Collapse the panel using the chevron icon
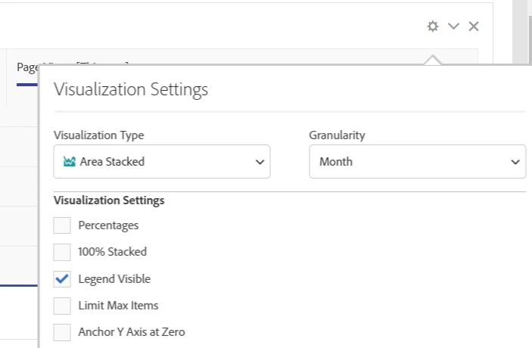The image size is (532, 348). pos(453,26)
